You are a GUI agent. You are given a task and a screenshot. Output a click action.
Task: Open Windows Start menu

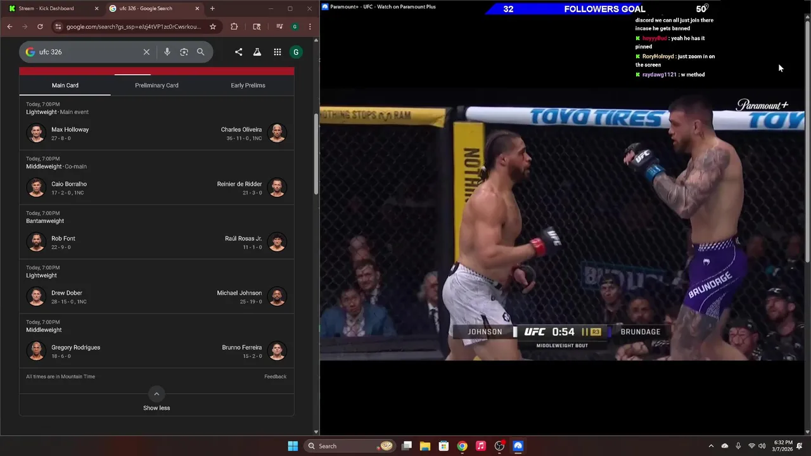click(x=293, y=446)
